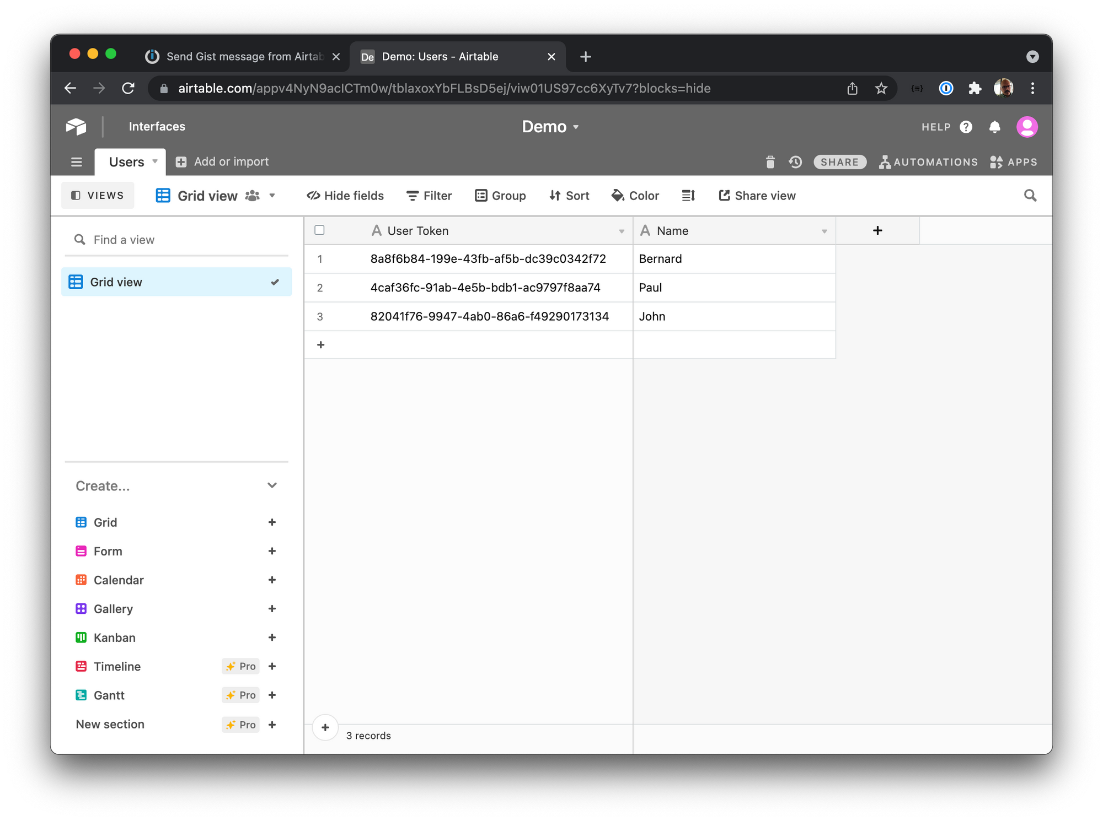Click the Add new column button
This screenshot has height=821, width=1103.
pos(878,230)
